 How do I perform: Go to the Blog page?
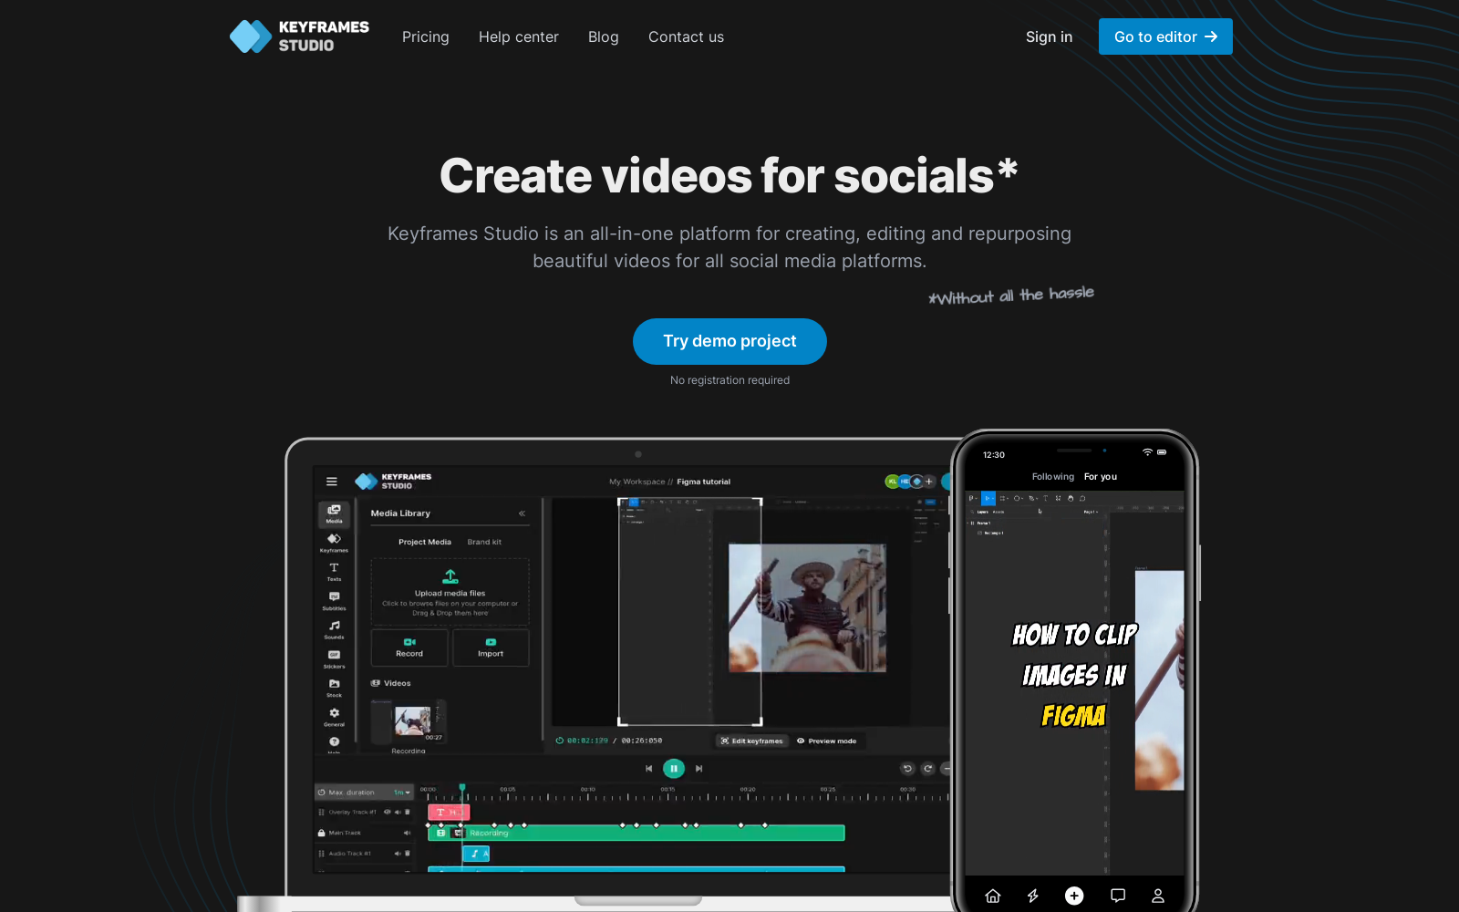coord(604,37)
